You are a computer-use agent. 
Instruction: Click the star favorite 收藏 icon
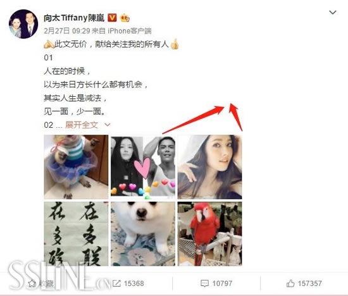(32, 283)
